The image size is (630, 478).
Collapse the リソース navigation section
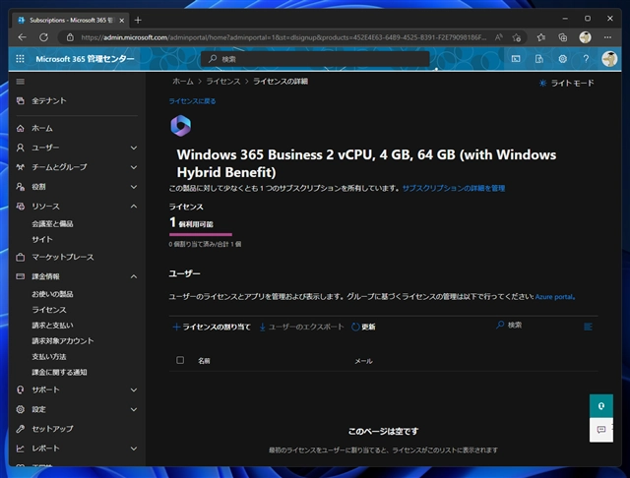[134, 207]
